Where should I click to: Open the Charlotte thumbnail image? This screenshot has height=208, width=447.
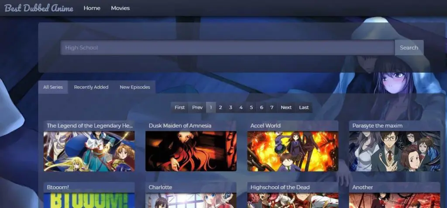(191, 200)
